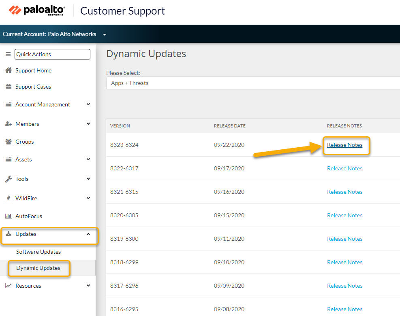Open Release Notes for version 8323-6324

344,145
